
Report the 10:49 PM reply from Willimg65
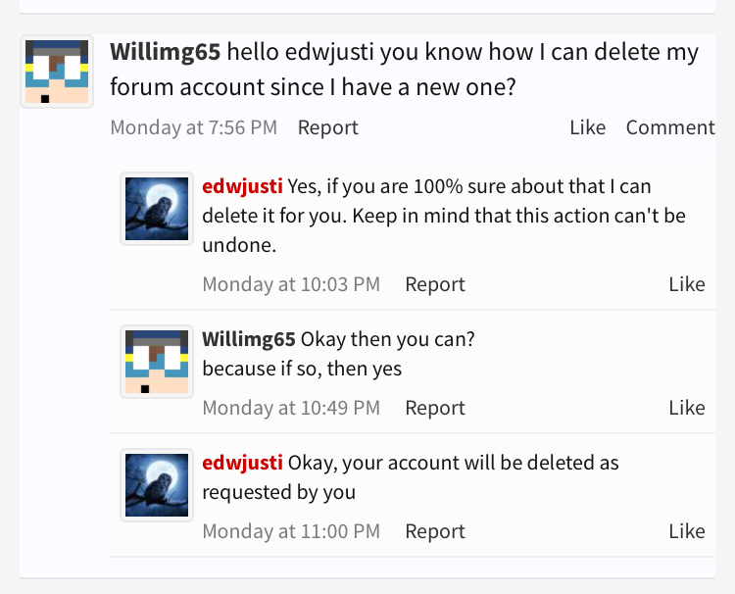pyautogui.click(x=435, y=408)
